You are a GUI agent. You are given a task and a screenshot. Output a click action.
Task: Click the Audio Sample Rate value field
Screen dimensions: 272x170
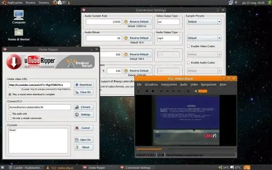[x=104, y=22]
